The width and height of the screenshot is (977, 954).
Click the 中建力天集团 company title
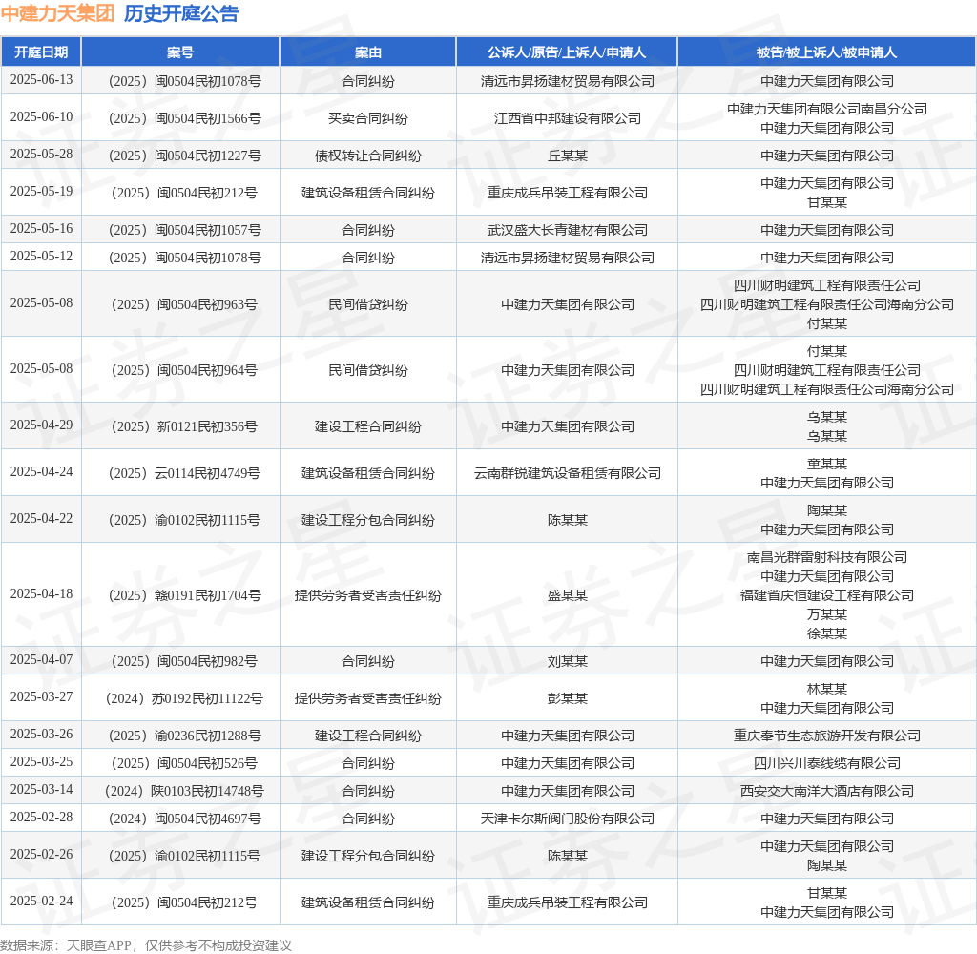pos(57,13)
